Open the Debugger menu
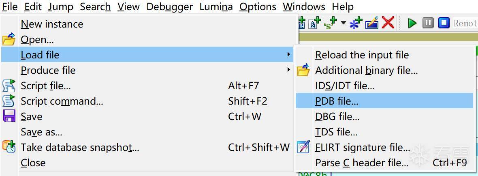Screen dimensions: 478x176 (x=169, y=7)
